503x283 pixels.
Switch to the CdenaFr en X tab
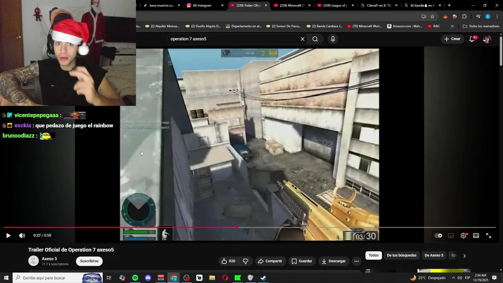point(378,6)
